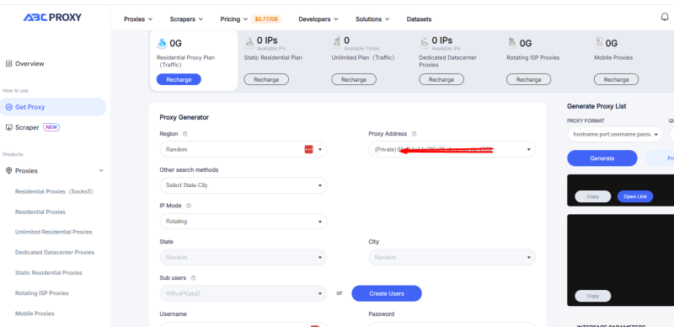Click the blue Generate button
The height and width of the screenshot is (327, 674).
[602, 158]
